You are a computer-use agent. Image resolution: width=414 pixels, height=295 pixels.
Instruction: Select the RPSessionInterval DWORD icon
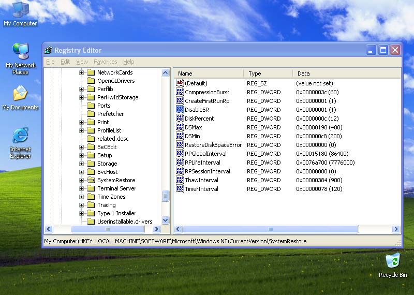(180, 171)
